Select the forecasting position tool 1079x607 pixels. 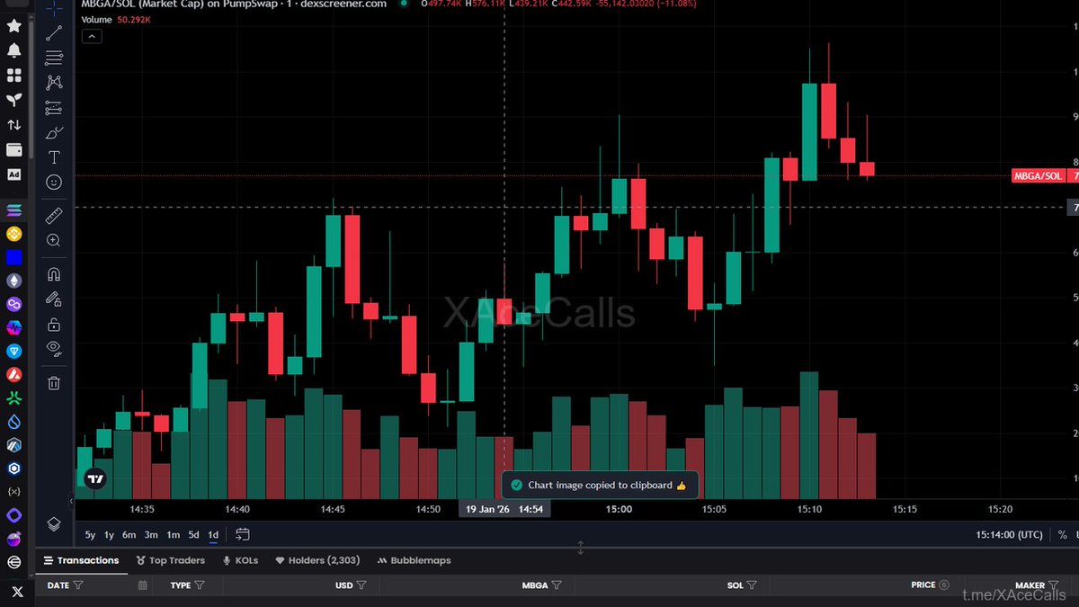[x=54, y=107]
